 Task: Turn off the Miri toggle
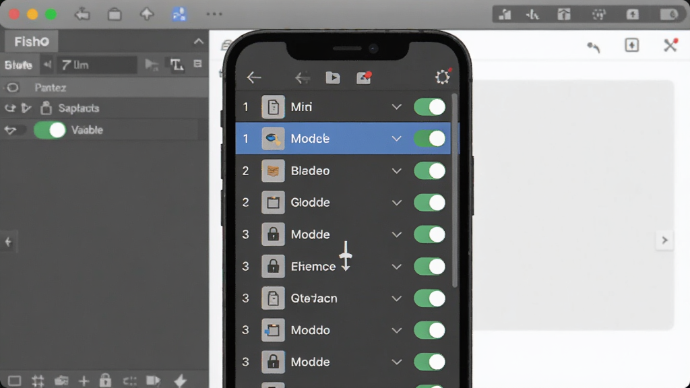[x=429, y=107]
